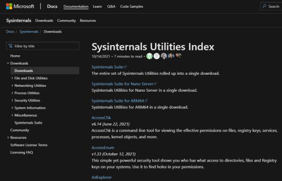Click the Microsoft logo
This screenshot has width=282, height=181.
tap(20, 6)
